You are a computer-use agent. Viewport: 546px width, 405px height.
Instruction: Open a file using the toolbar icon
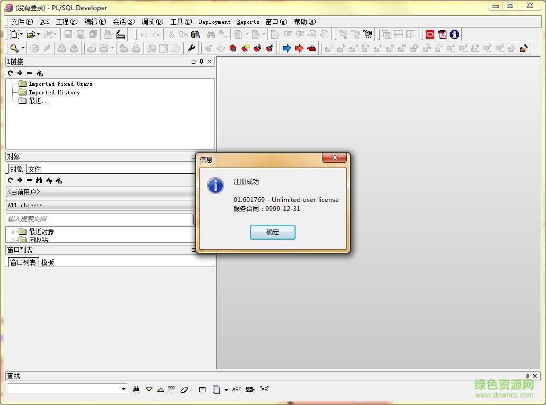(32, 34)
